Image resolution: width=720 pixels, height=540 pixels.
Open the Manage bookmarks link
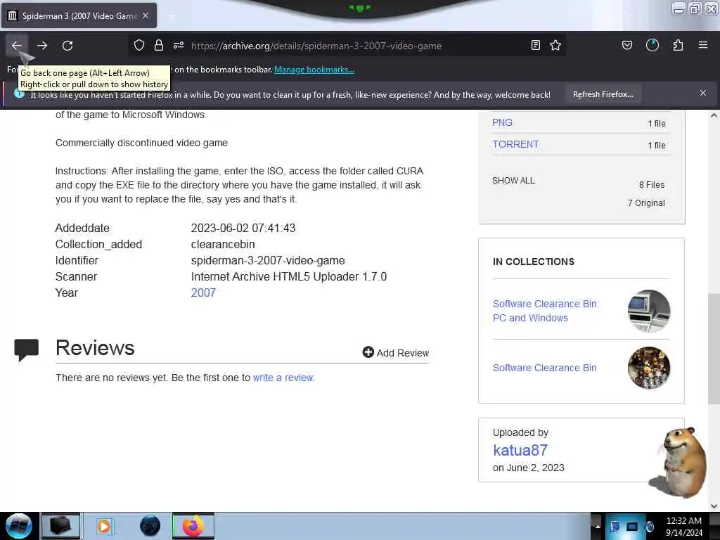(314, 70)
